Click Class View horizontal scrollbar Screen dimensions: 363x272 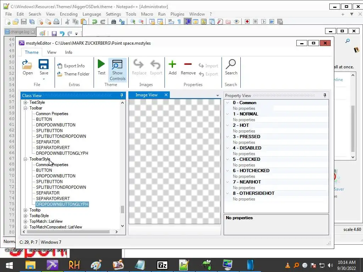68,232
